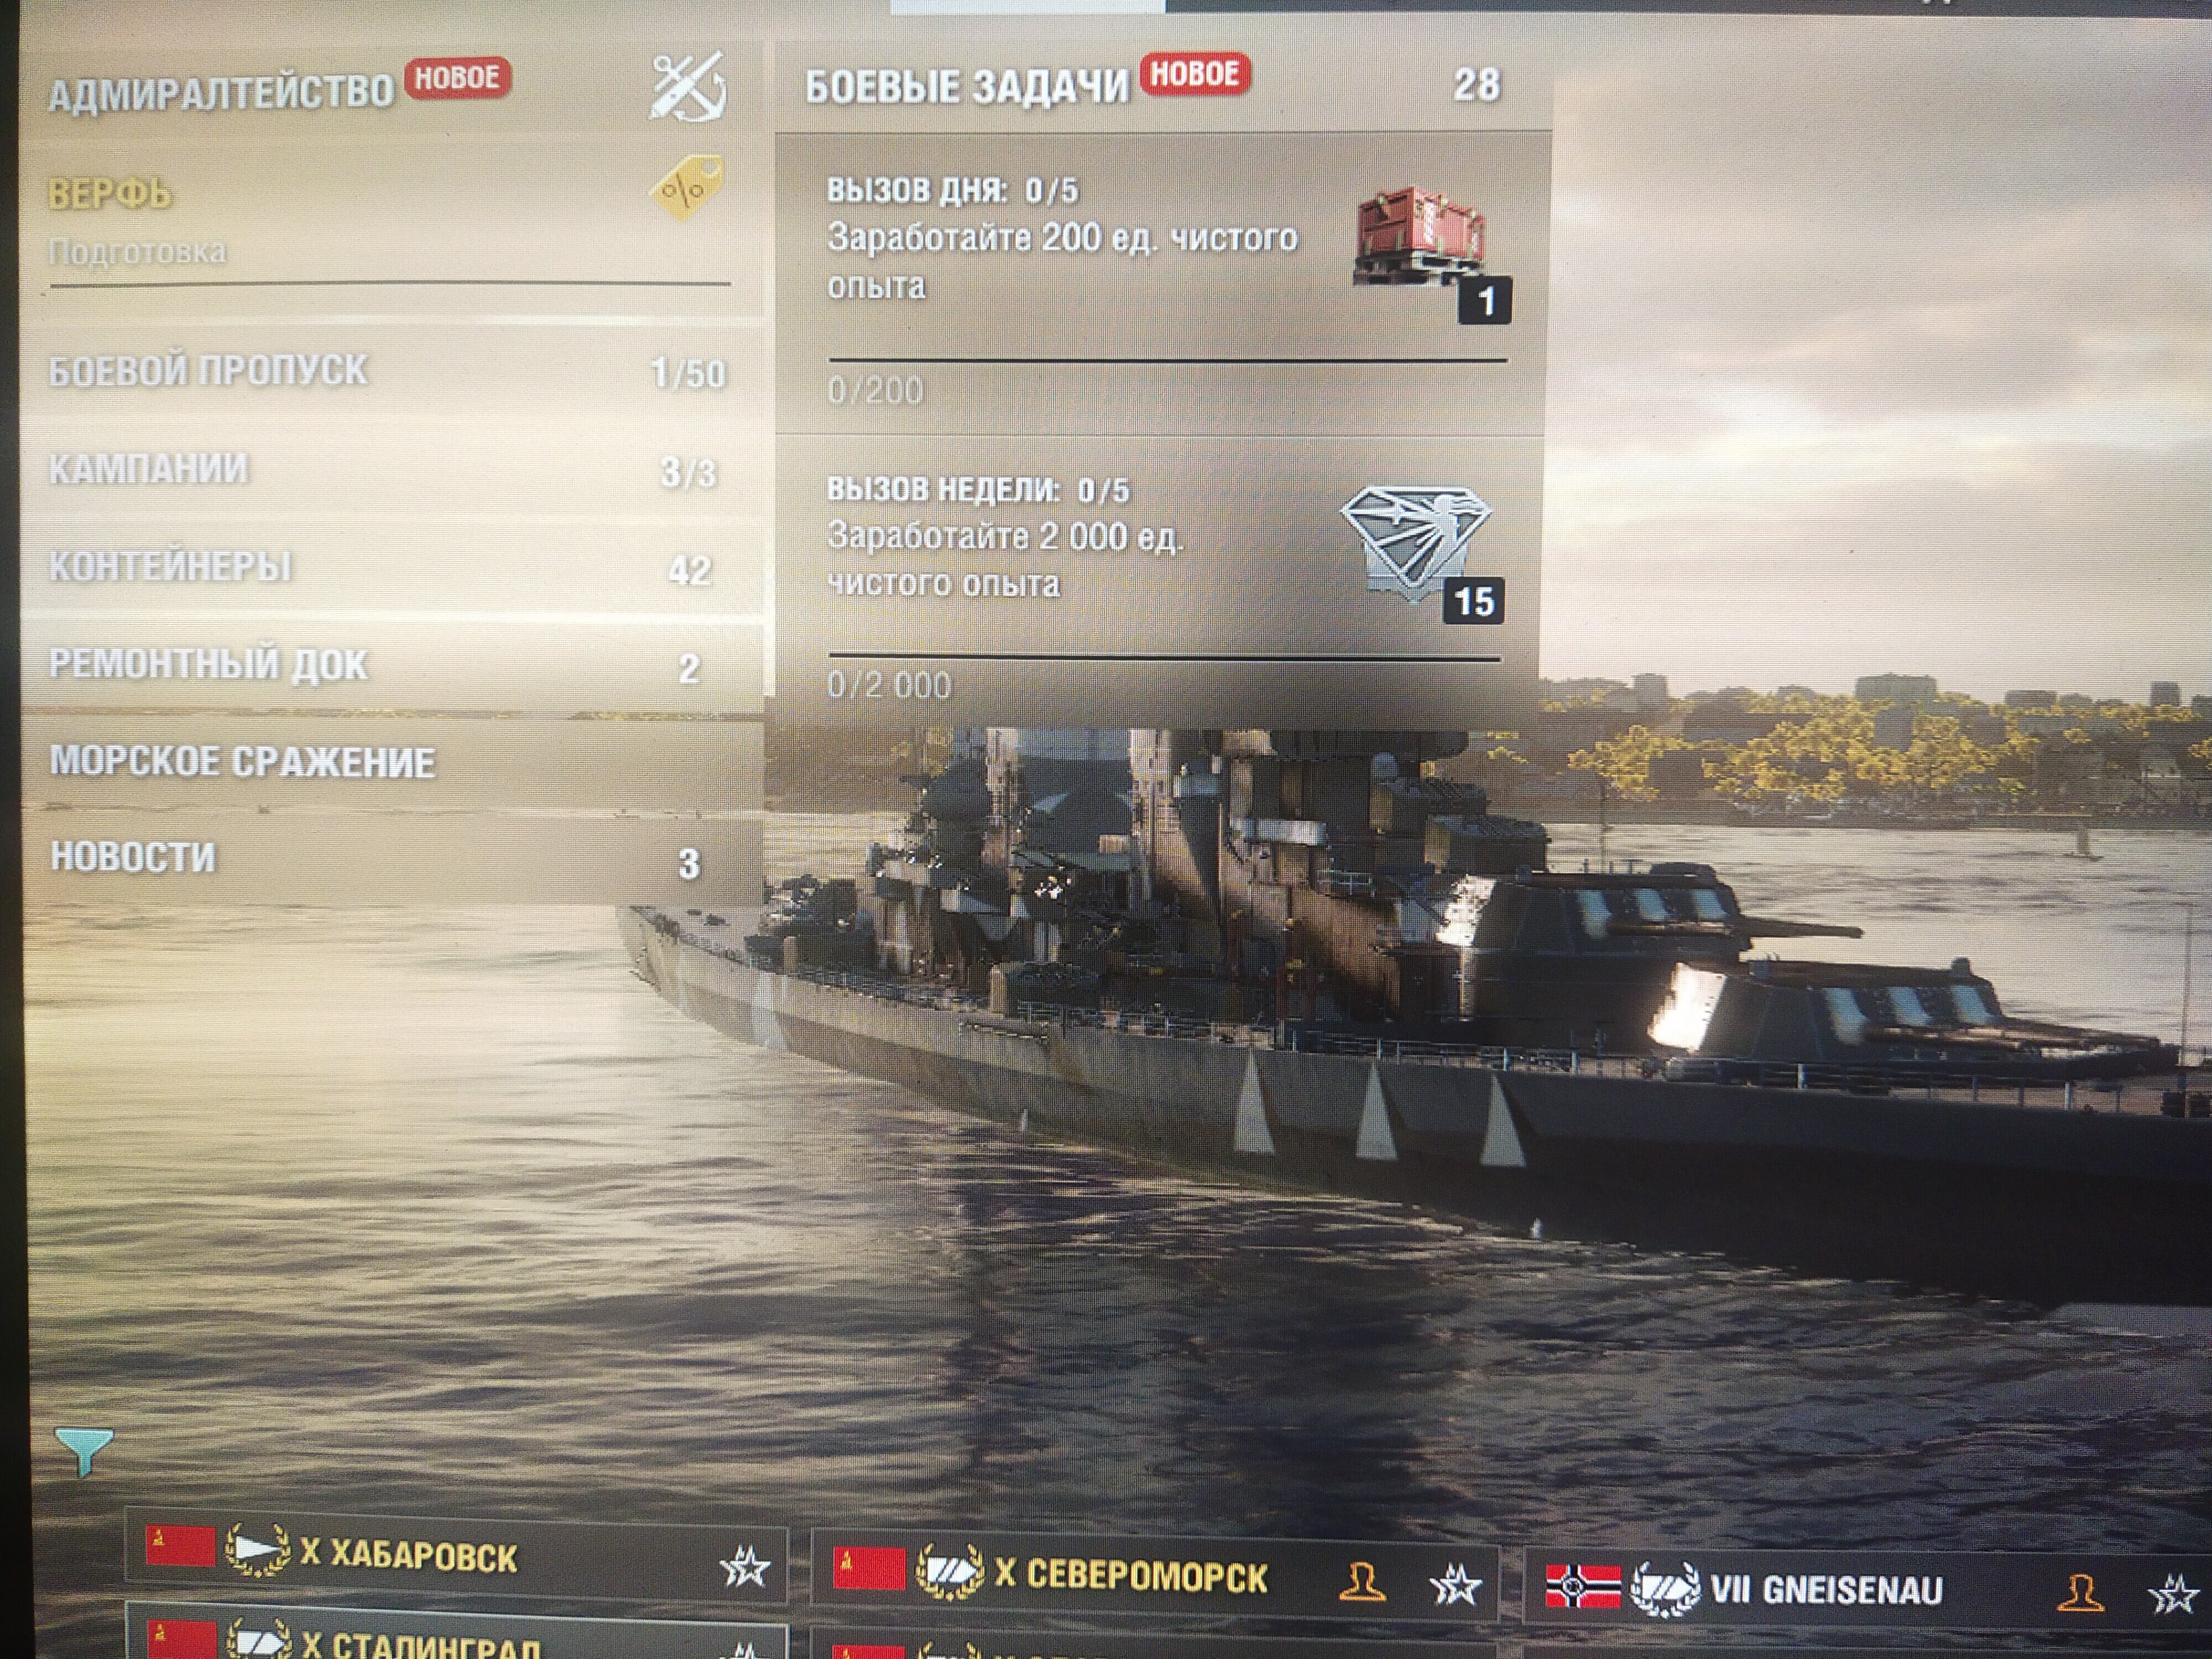Click the yellow discount tag icon
The height and width of the screenshot is (1659, 2212).
687,186
